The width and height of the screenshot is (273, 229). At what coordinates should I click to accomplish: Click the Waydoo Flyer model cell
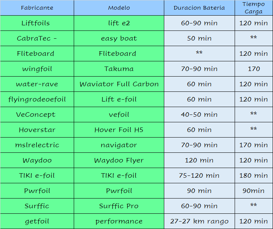[119, 160]
